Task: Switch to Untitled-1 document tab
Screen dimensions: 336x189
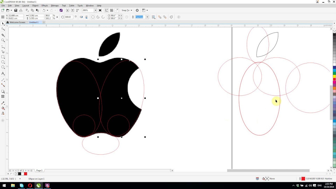Action: [34, 22]
